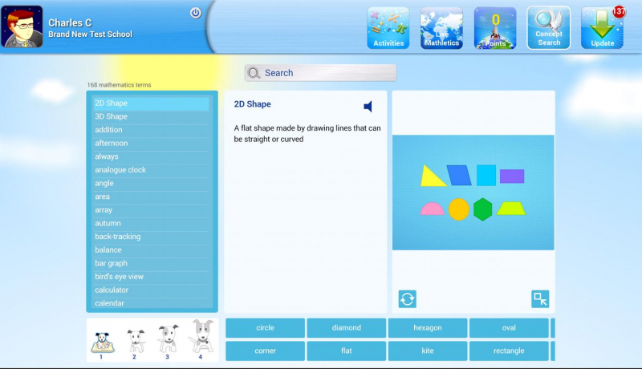This screenshot has height=369, width=642.
Task: Click the refresh image icon
Action: click(x=408, y=299)
